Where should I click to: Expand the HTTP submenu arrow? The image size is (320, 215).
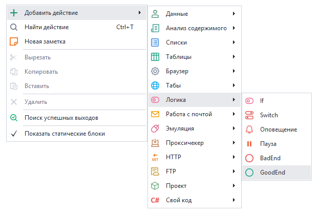tap(233, 157)
